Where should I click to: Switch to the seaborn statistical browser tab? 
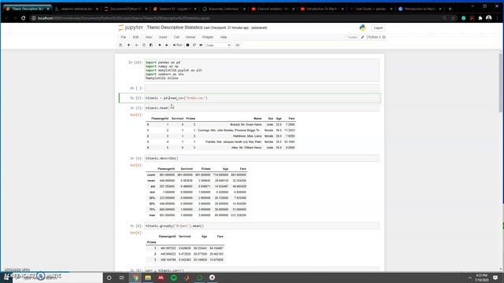click(77, 9)
